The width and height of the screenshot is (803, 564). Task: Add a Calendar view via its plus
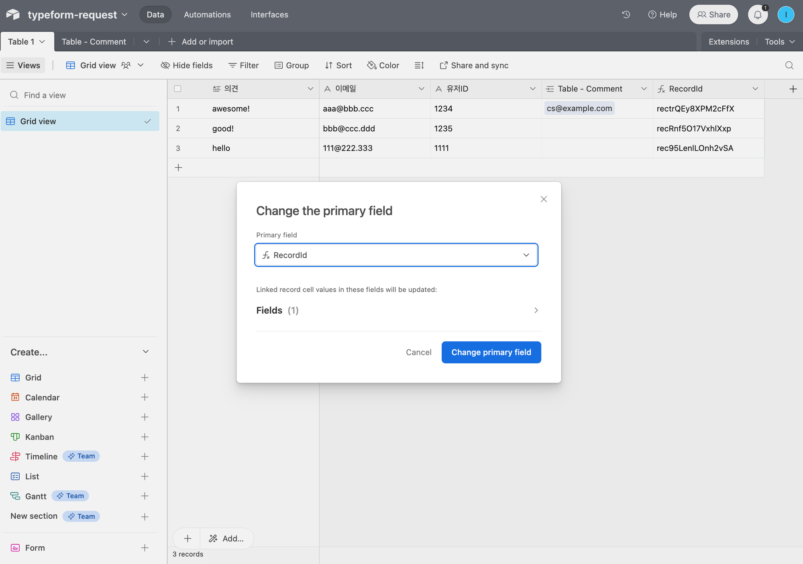coord(145,397)
